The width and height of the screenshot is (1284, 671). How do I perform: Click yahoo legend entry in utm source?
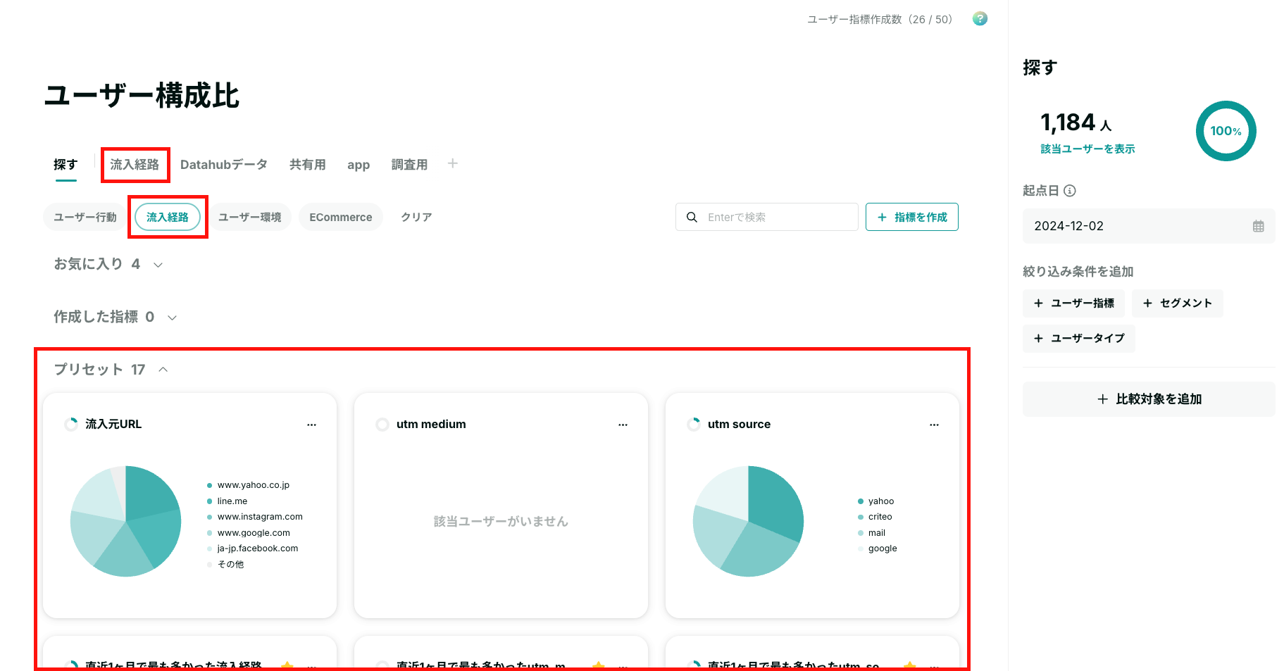[x=876, y=501]
